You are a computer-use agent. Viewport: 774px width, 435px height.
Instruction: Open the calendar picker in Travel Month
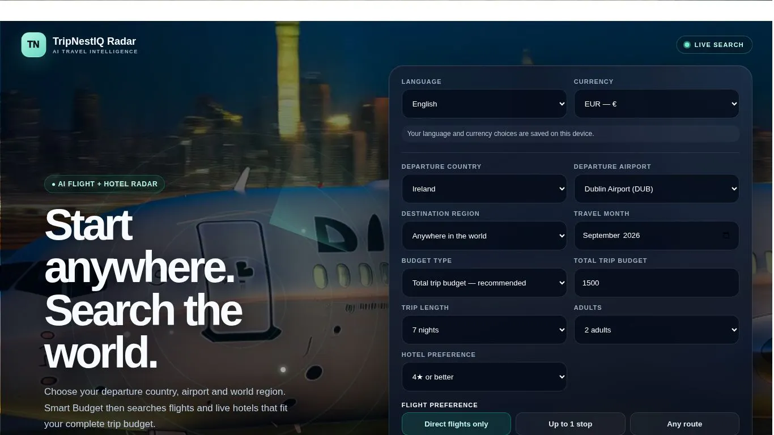726,236
